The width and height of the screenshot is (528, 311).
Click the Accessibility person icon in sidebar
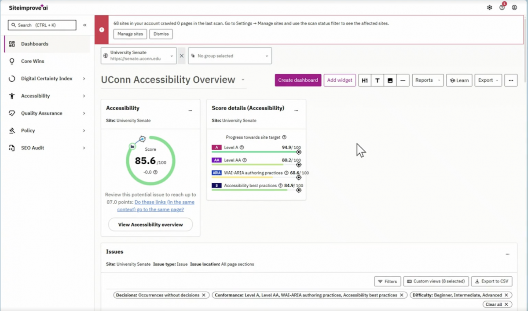coord(12,96)
